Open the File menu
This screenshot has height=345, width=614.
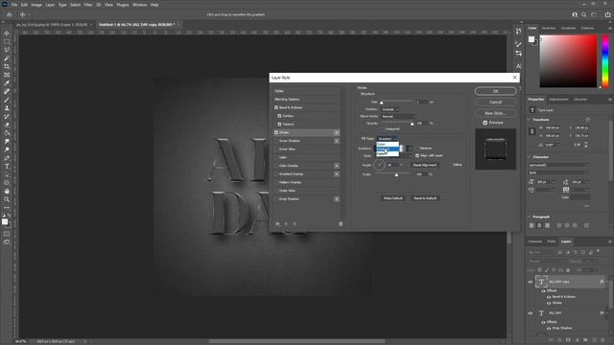click(14, 5)
